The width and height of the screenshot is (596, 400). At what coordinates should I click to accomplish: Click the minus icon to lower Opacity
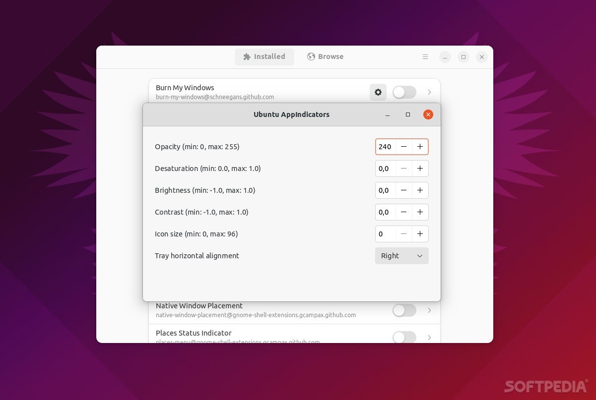tap(403, 147)
